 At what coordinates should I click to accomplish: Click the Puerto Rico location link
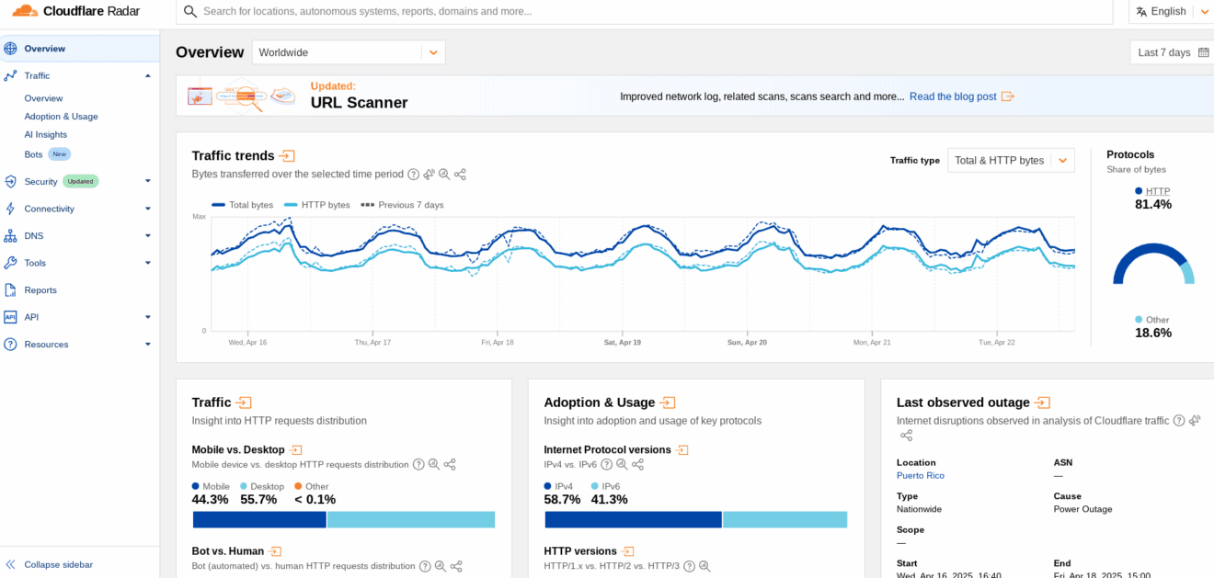pyautogui.click(x=920, y=476)
